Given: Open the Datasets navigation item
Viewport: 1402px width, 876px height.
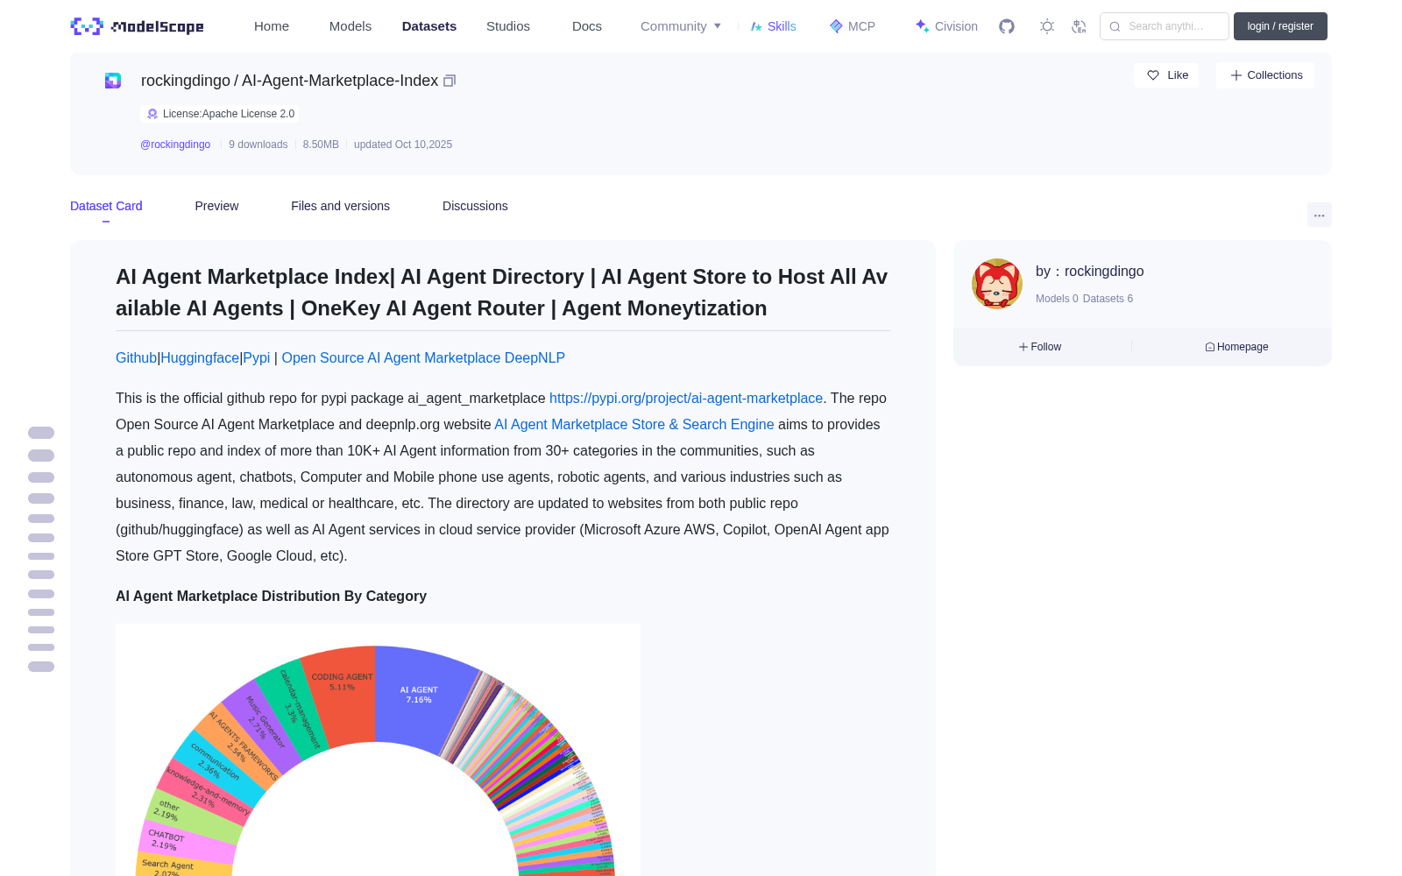Looking at the screenshot, I should (x=429, y=26).
